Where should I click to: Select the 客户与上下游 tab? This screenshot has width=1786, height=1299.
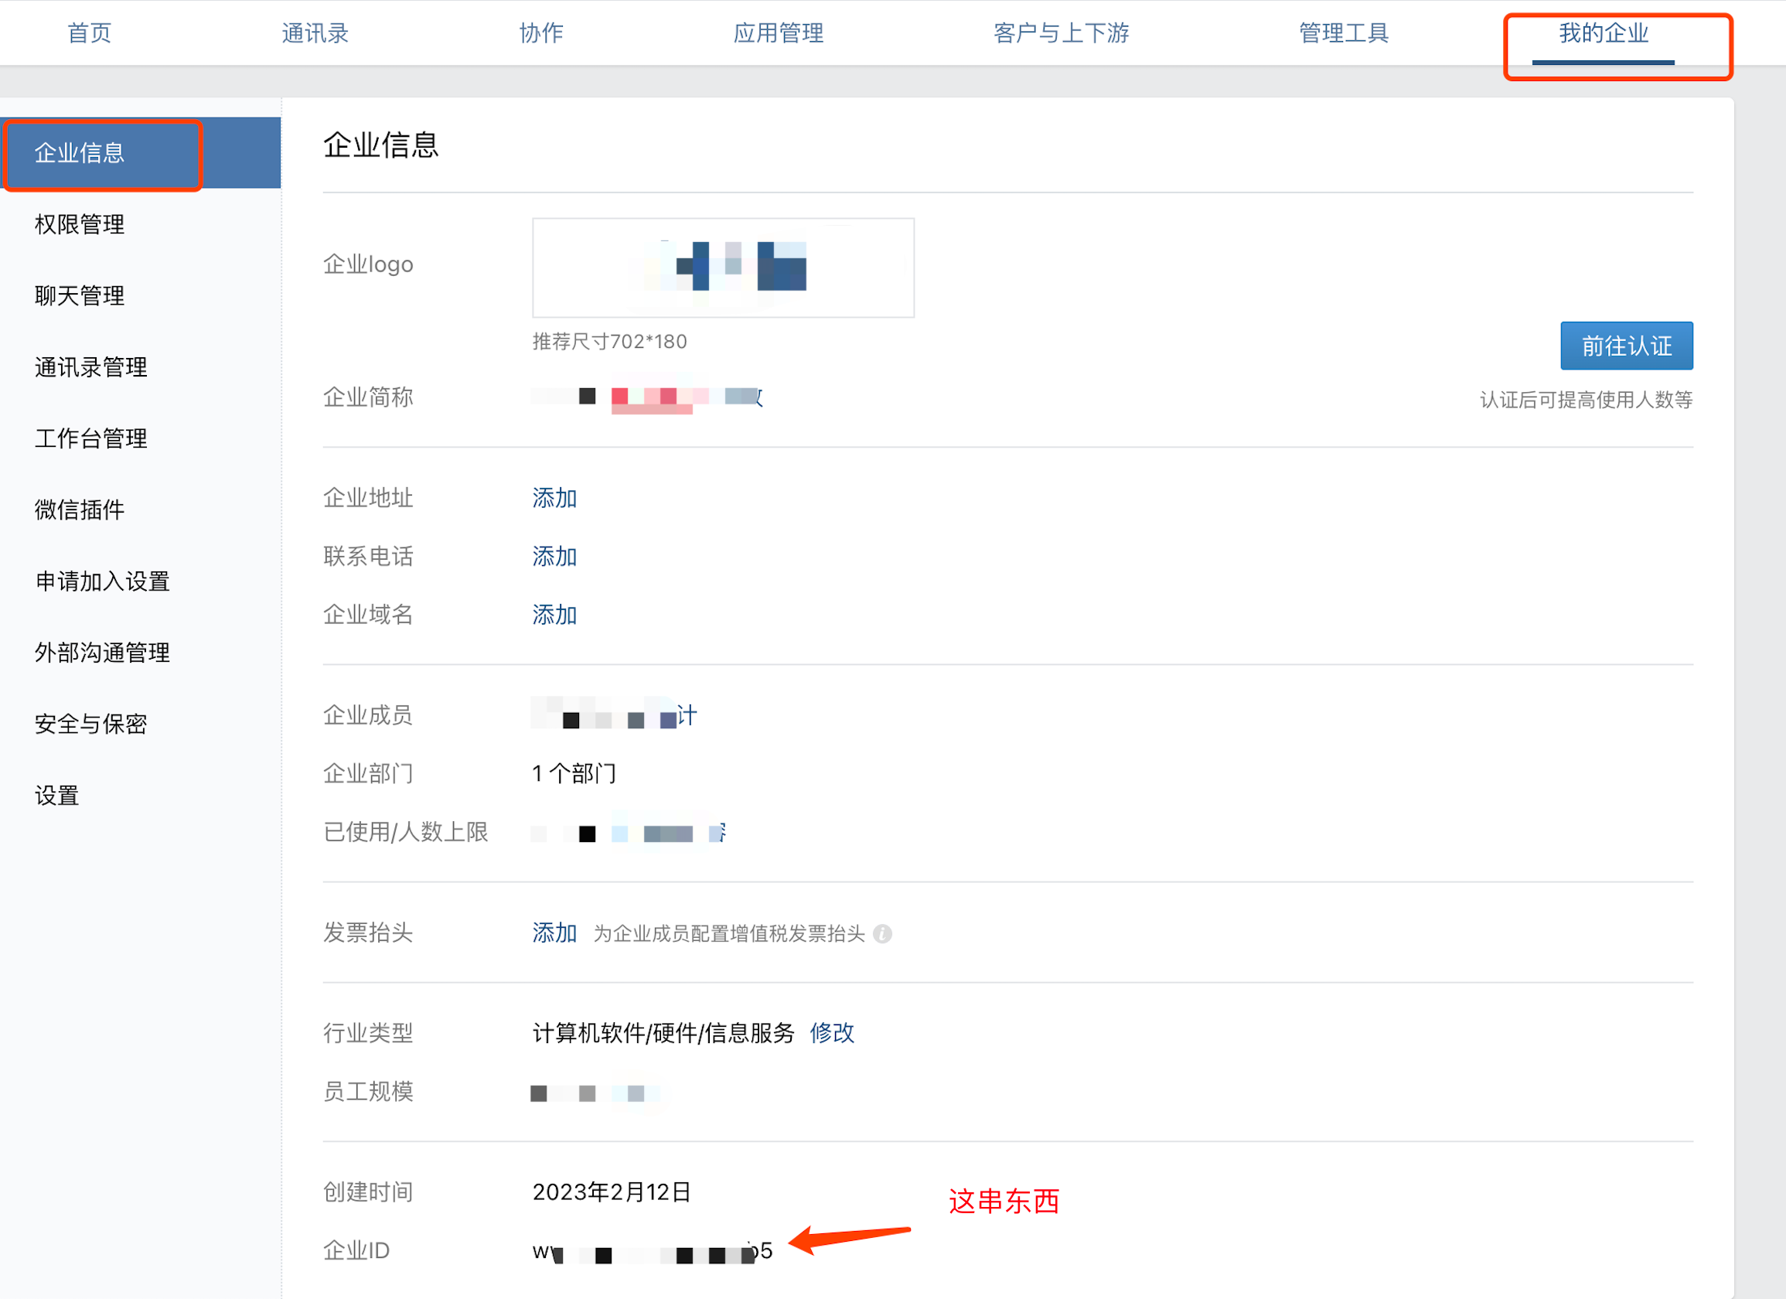point(1061,33)
